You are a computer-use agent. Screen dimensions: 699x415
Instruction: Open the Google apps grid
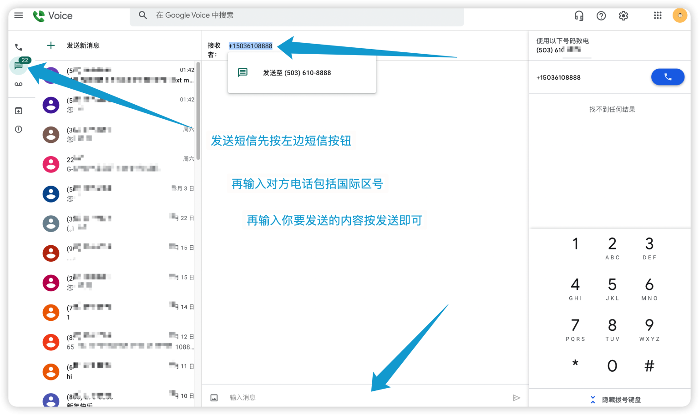(x=658, y=15)
